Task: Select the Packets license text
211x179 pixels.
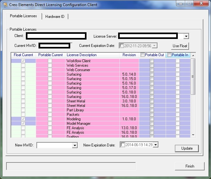Action: (x=73, y=115)
